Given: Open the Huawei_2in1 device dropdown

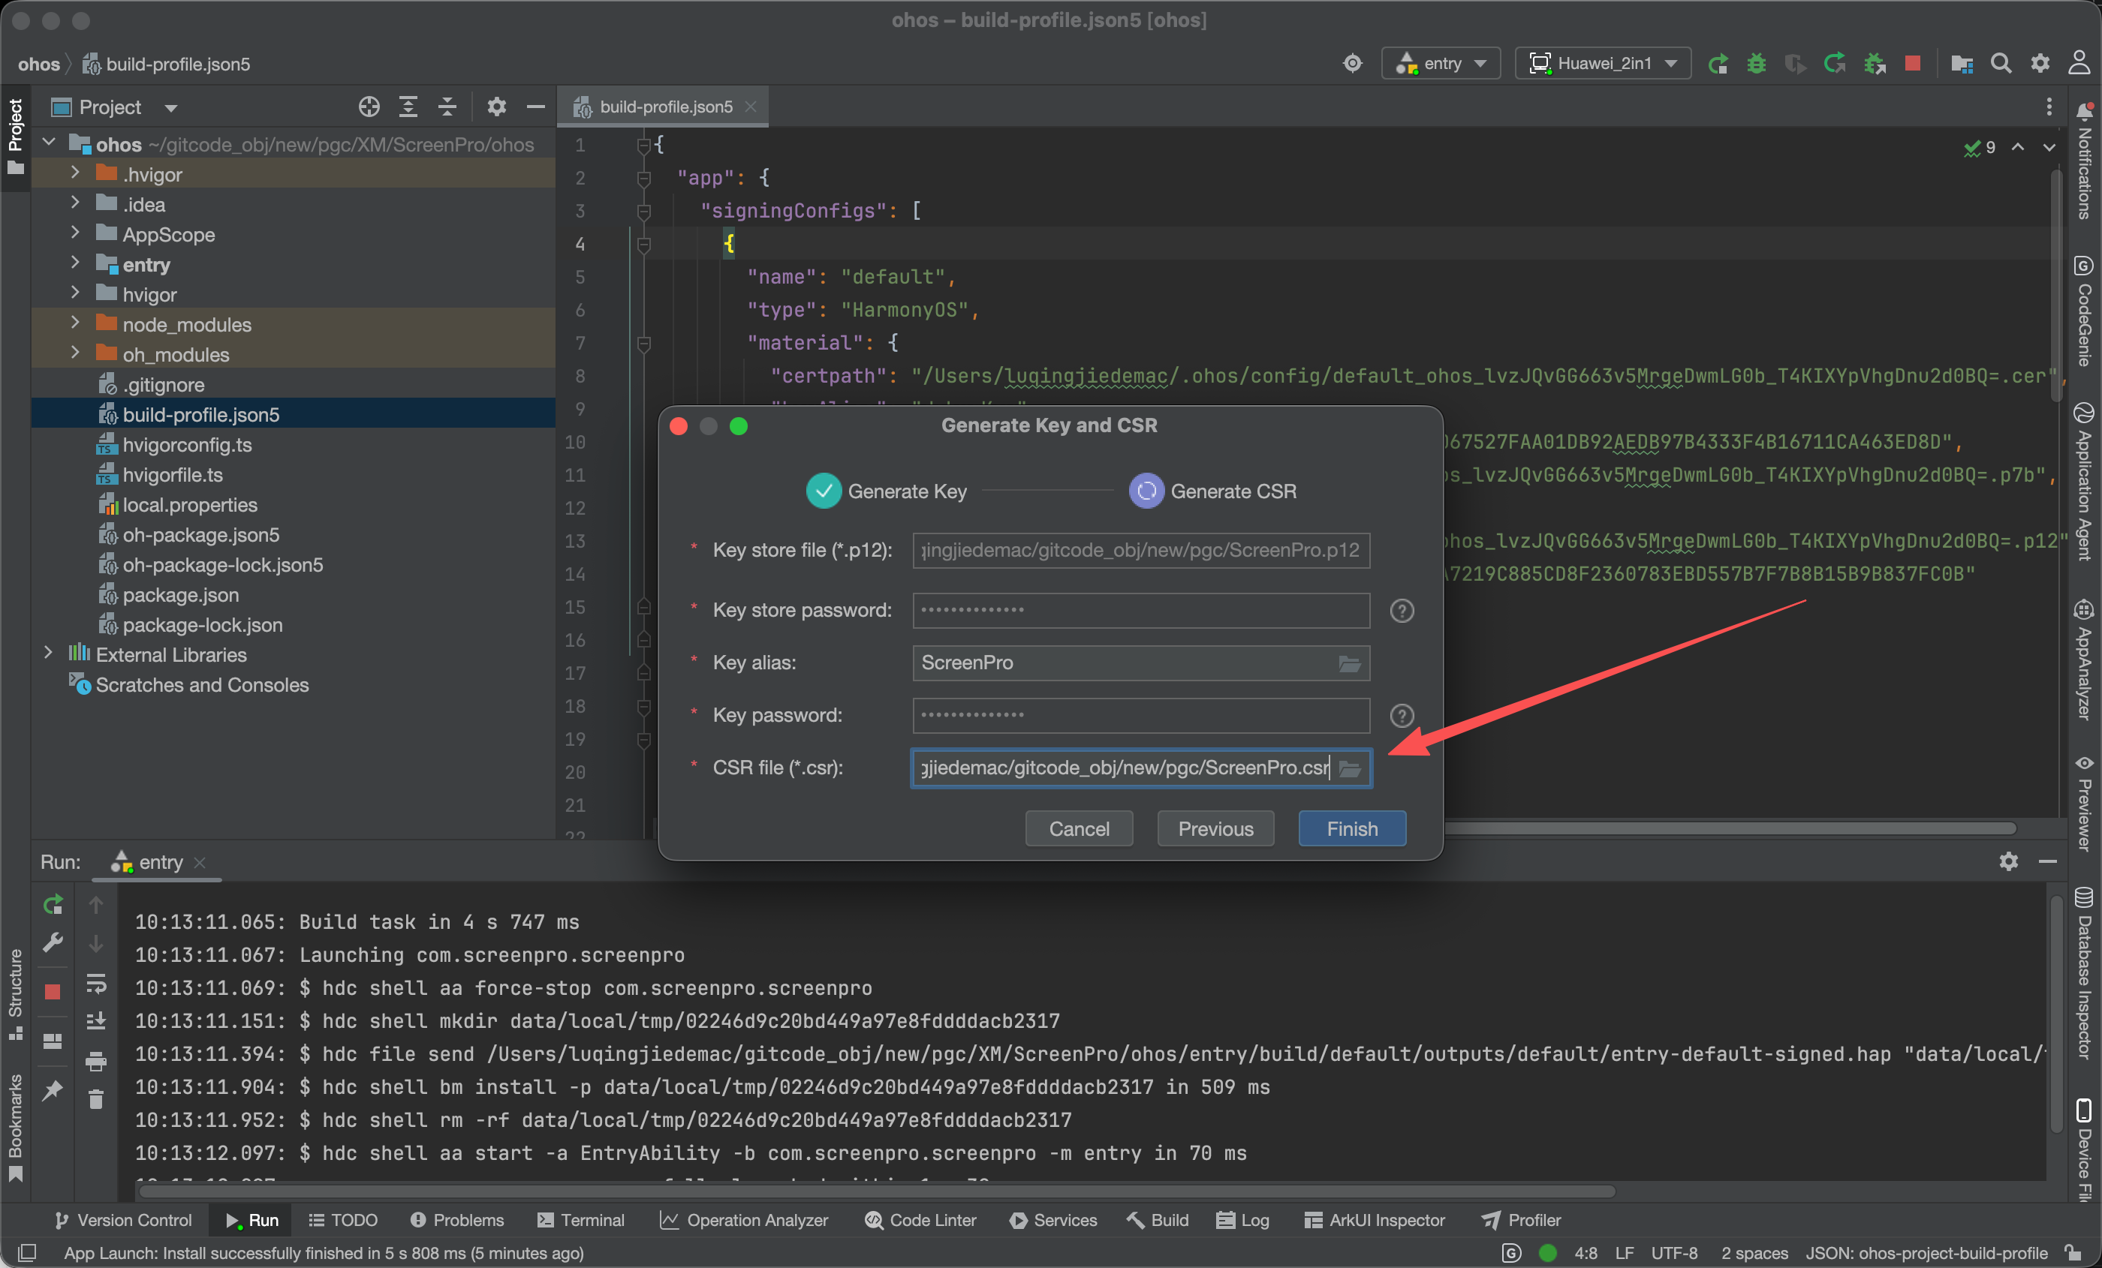Looking at the screenshot, I should click(1603, 64).
